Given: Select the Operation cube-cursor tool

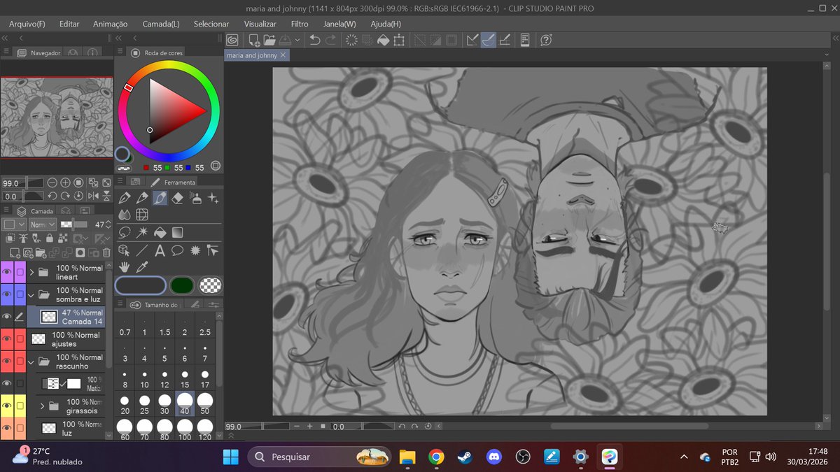Looking at the screenshot, I should 125,250.
